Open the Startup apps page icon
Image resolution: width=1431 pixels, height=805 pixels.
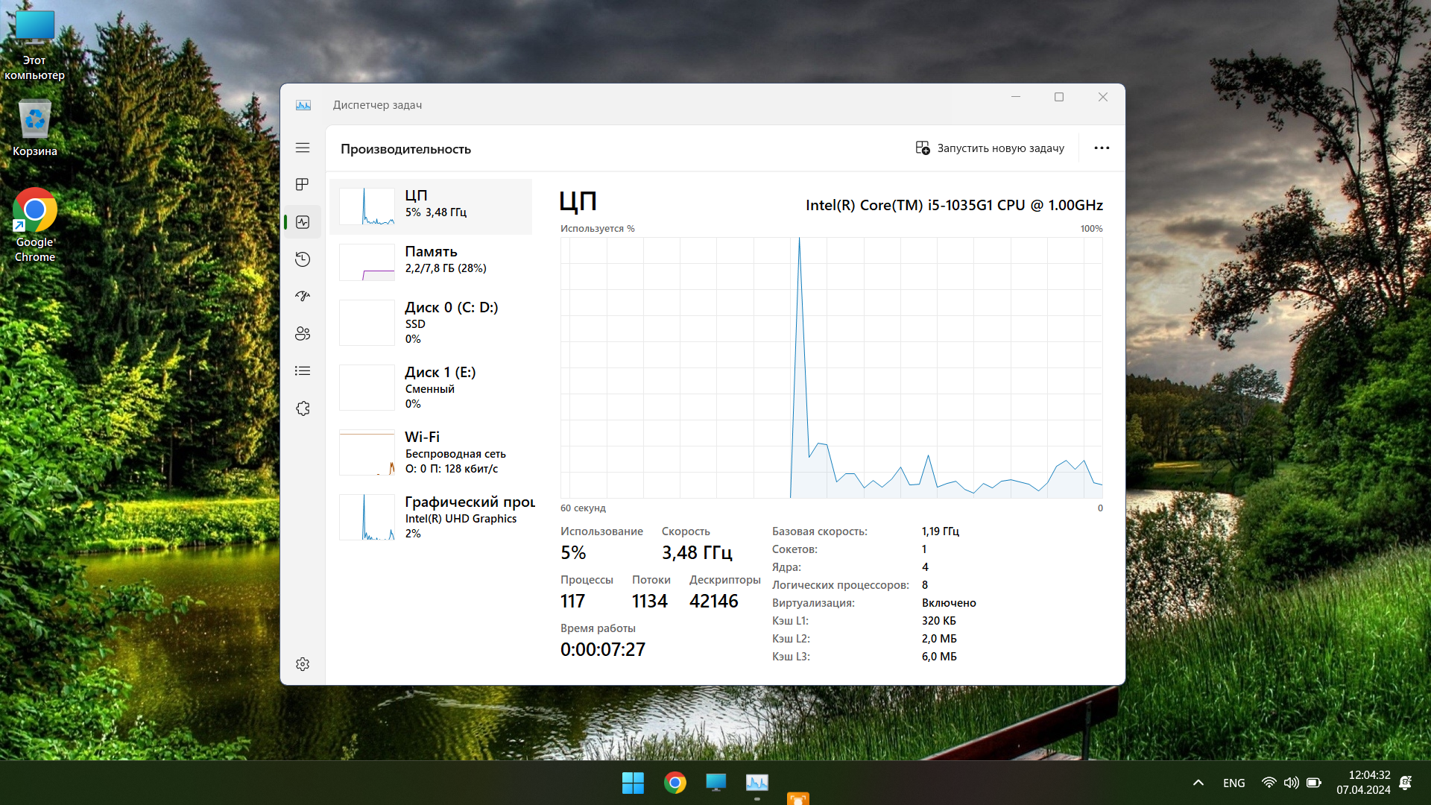click(303, 296)
